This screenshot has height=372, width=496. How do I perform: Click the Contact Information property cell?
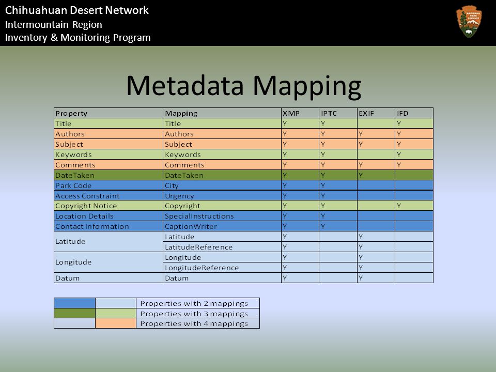(109, 226)
